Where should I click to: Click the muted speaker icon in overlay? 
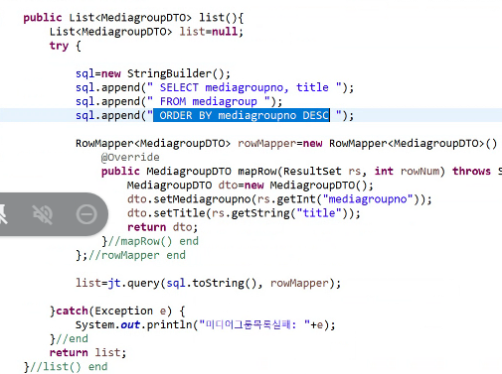pos(43,214)
